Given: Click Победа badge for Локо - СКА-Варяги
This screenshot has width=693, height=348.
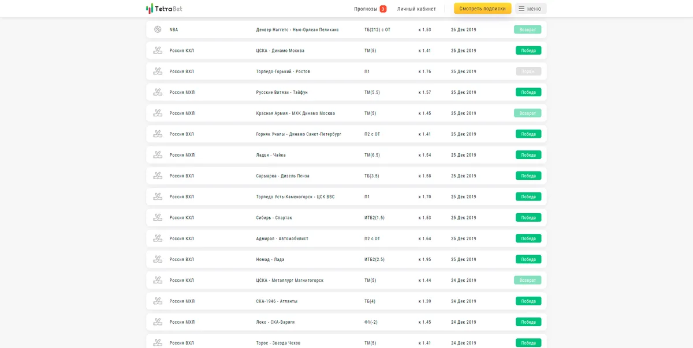Looking at the screenshot, I should click(x=528, y=322).
